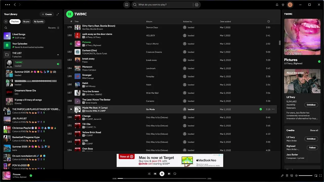The image size is (324, 182).
Task: Skip to previous track
Action: click(x=155, y=174)
